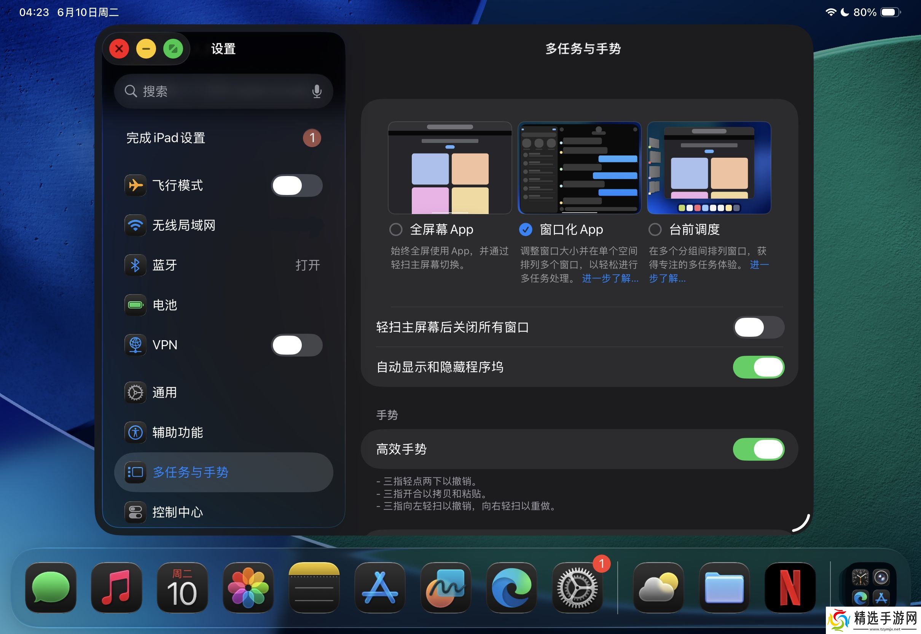The height and width of the screenshot is (634, 921).
Task: Open General (通用) settings gear icon
Action: (x=135, y=393)
